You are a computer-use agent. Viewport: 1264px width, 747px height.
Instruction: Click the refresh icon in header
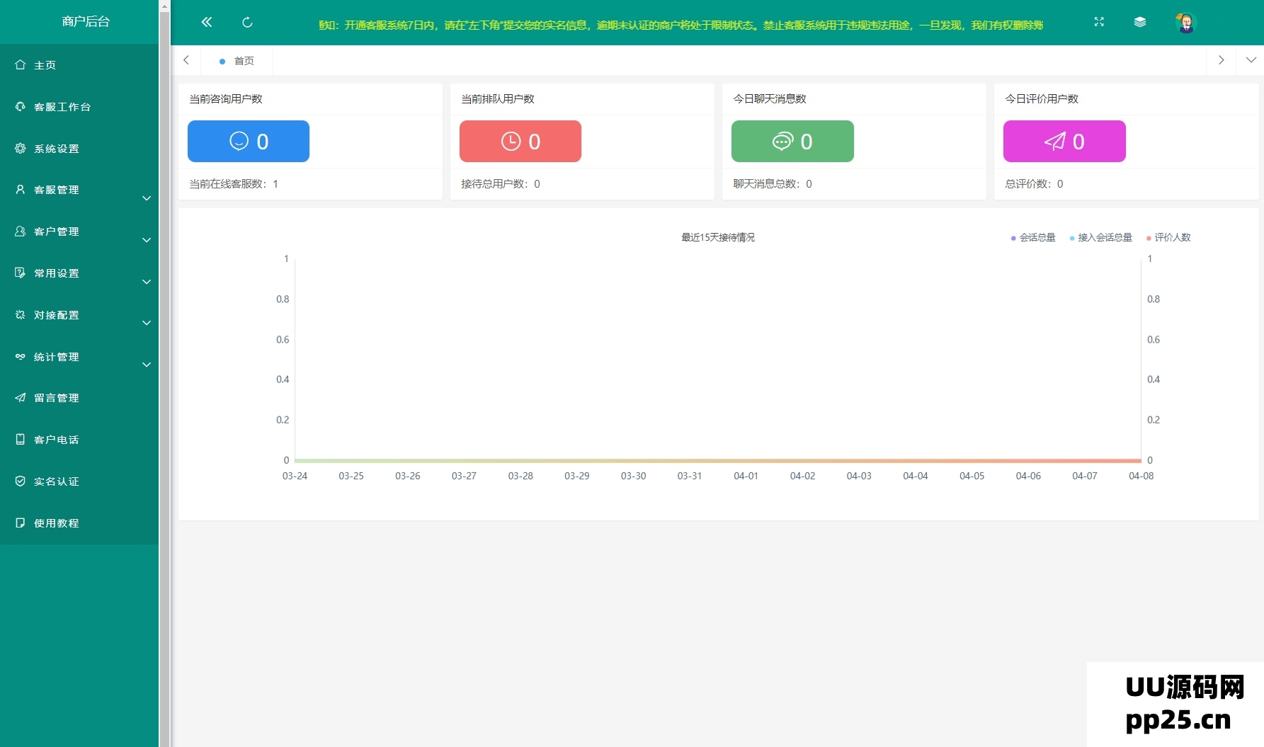[247, 22]
